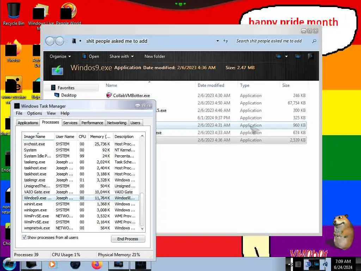Expand the address bar history dropdown
Screen dimensions: 361x271
pyautogui.click(x=218, y=41)
